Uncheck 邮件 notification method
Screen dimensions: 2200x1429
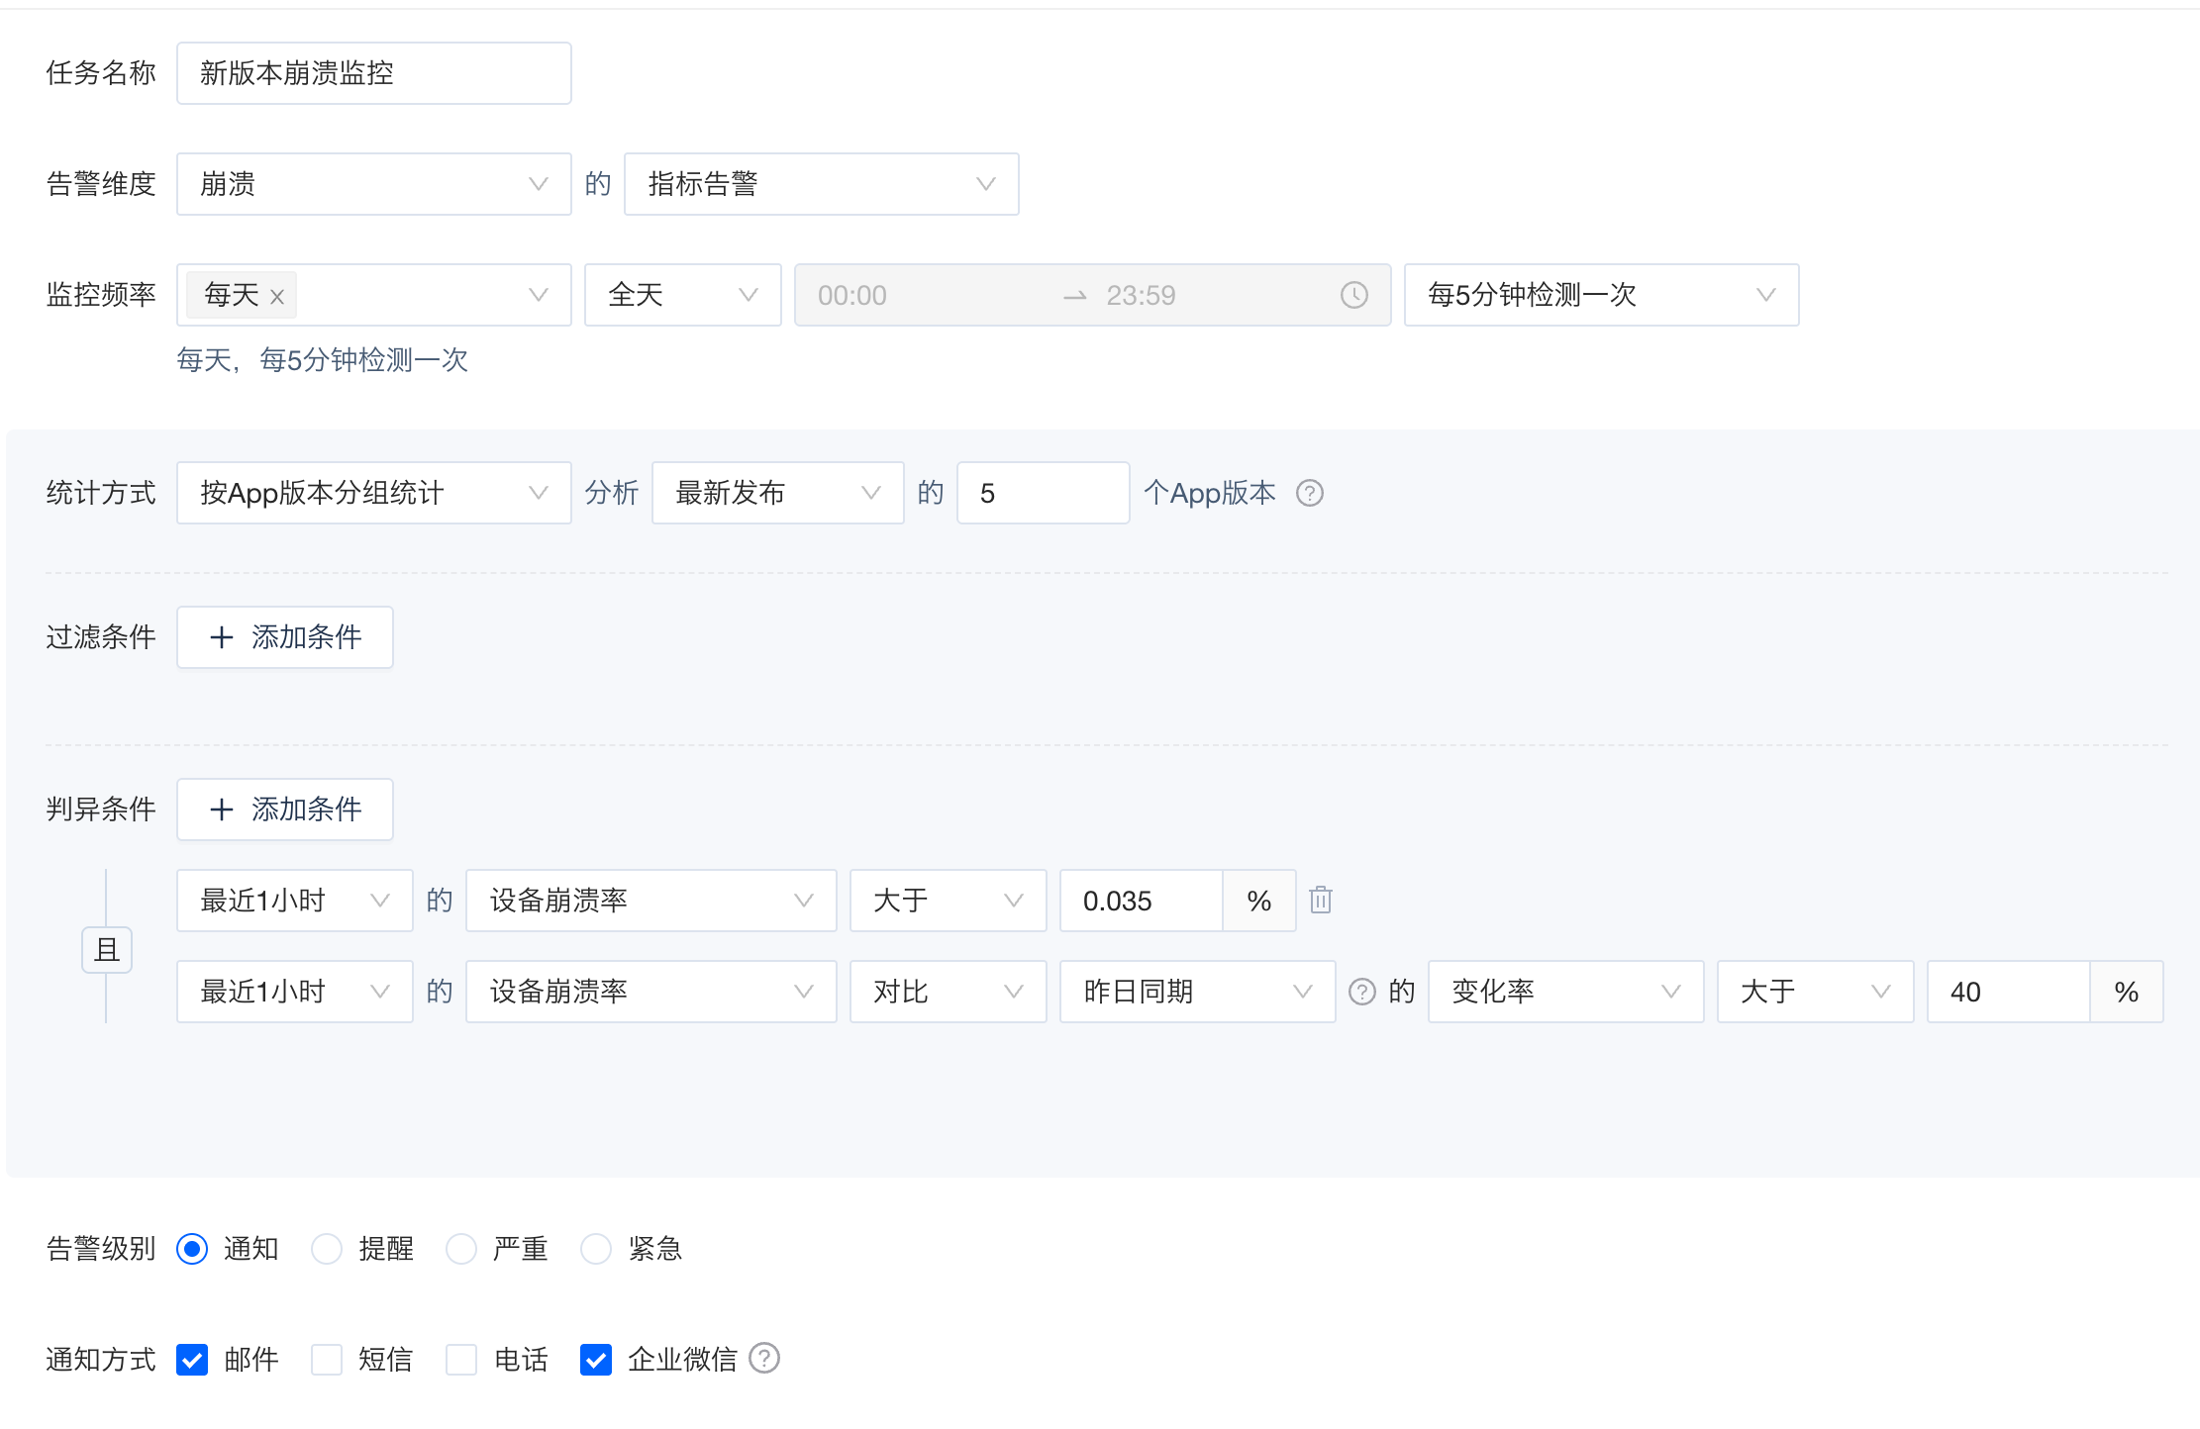coord(192,1360)
